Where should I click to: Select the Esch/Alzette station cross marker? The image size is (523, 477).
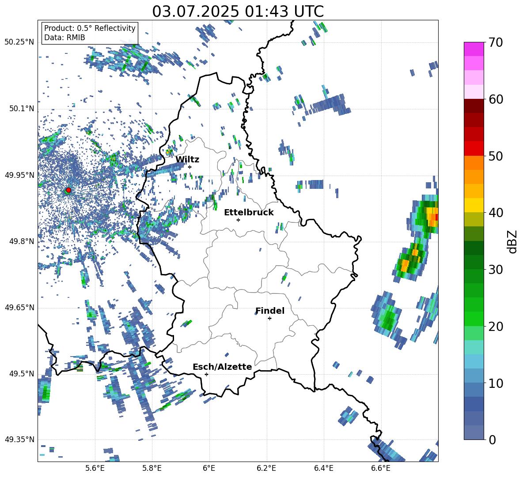(x=206, y=374)
